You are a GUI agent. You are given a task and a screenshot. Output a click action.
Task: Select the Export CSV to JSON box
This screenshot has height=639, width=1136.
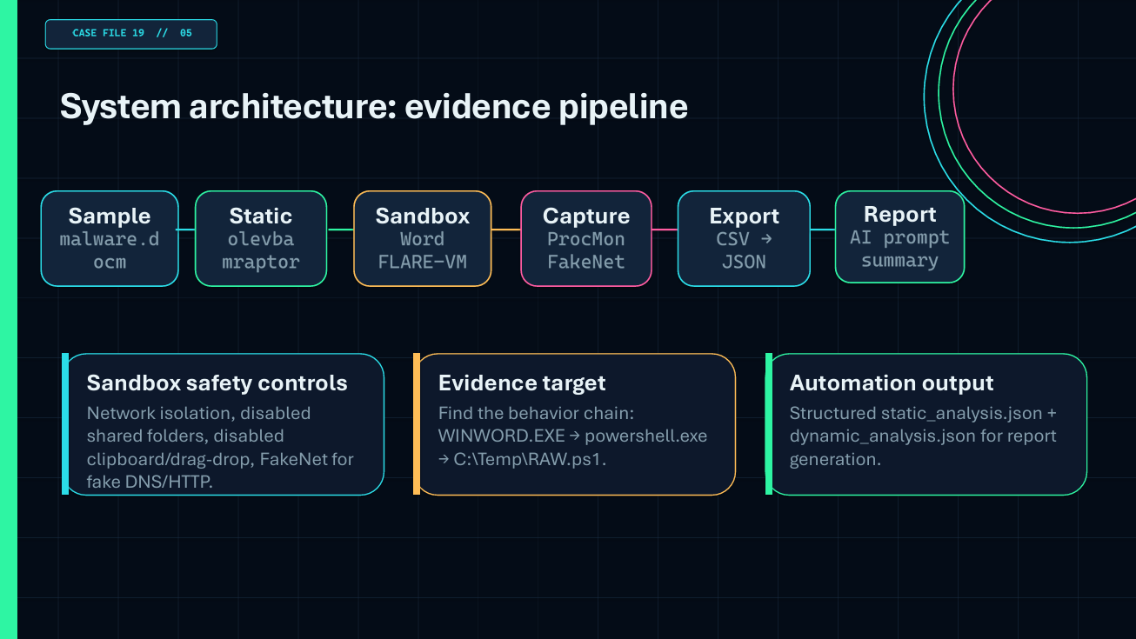745,238
